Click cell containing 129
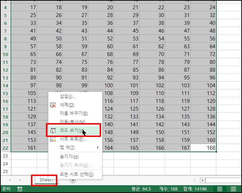242x193 pixels. click(24, 117)
